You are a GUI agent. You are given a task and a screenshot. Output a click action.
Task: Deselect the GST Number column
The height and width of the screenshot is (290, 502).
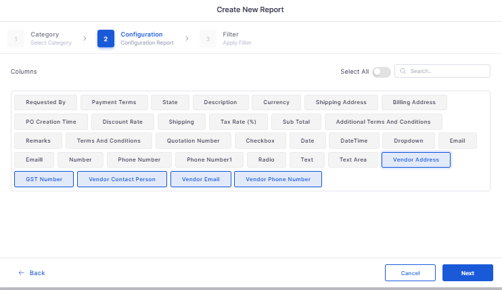click(44, 179)
